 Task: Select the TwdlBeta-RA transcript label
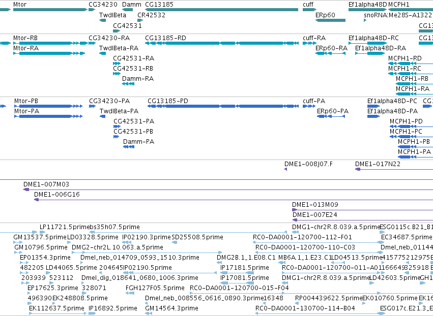pyautogui.click(x=119, y=48)
